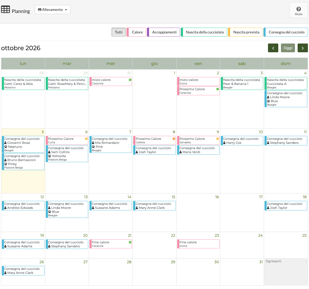309x289 pixels.
Task: Click the person icon beside Giovanni Rossi
Action: coord(6,143)
